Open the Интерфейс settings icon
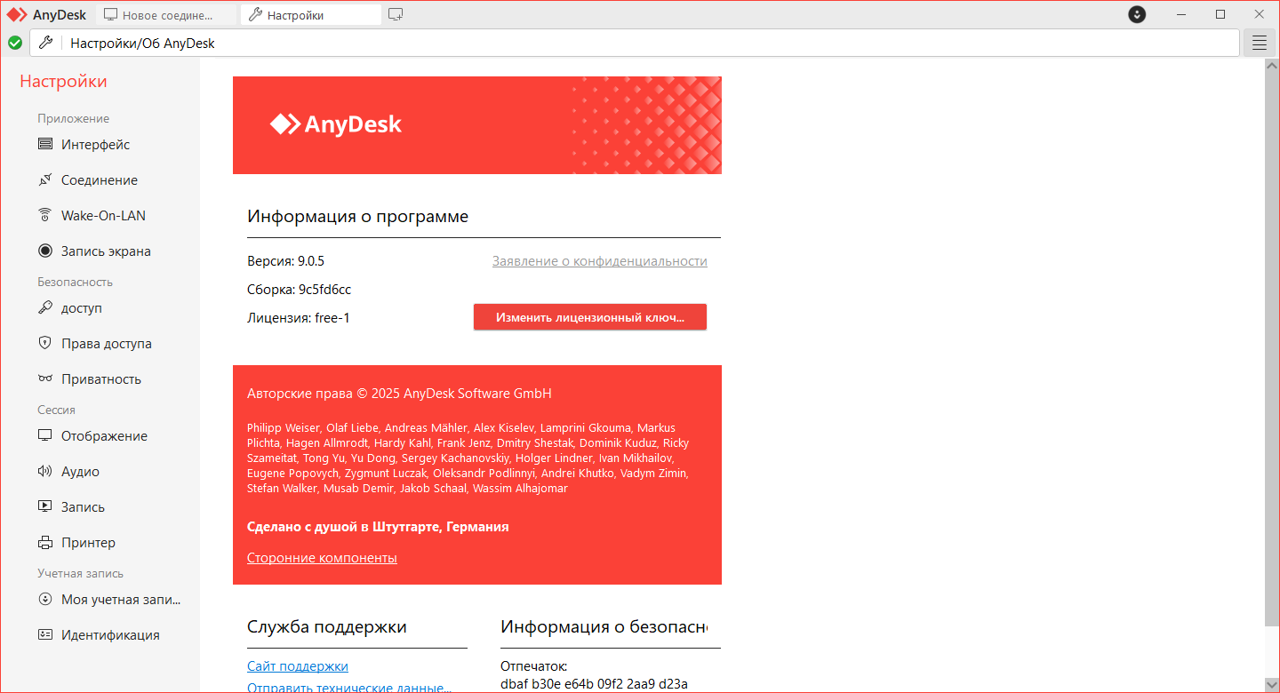The width and height of the screenshot is (1280, 693). [x=45, y=145]
